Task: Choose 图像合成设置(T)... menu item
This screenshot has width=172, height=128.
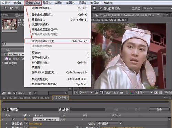Action: pyautogui.click(x=58, y=15)
